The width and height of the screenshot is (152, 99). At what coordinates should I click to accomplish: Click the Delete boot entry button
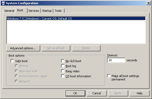coord(86,48)
